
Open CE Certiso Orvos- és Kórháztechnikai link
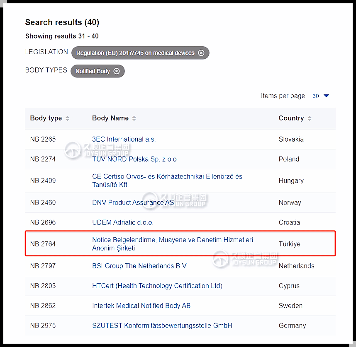click(167, 181)
